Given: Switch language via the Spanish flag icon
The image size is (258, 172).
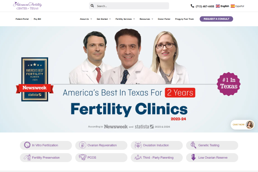Looking at the screenshot, I should point(233,6).
